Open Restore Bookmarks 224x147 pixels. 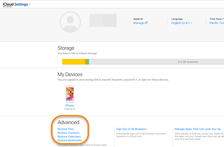point(70,140)
